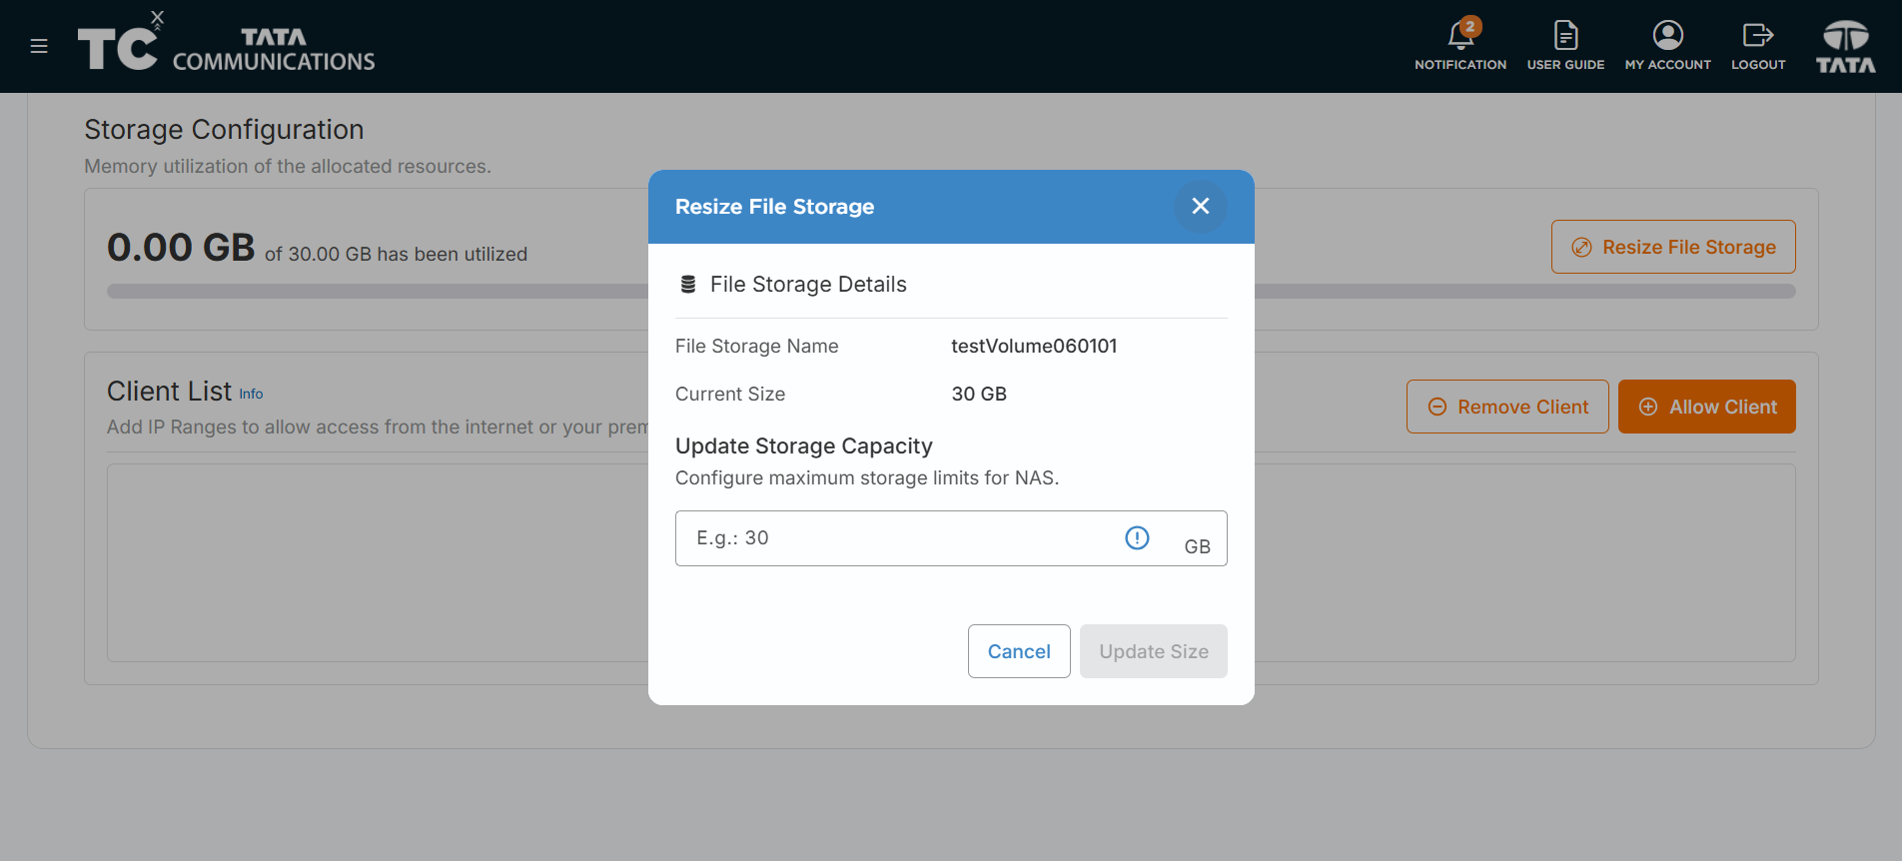This screenshot has width=1902, height=861.
Task: Click the Update Size button
Action: click(x=1154, y=651)
